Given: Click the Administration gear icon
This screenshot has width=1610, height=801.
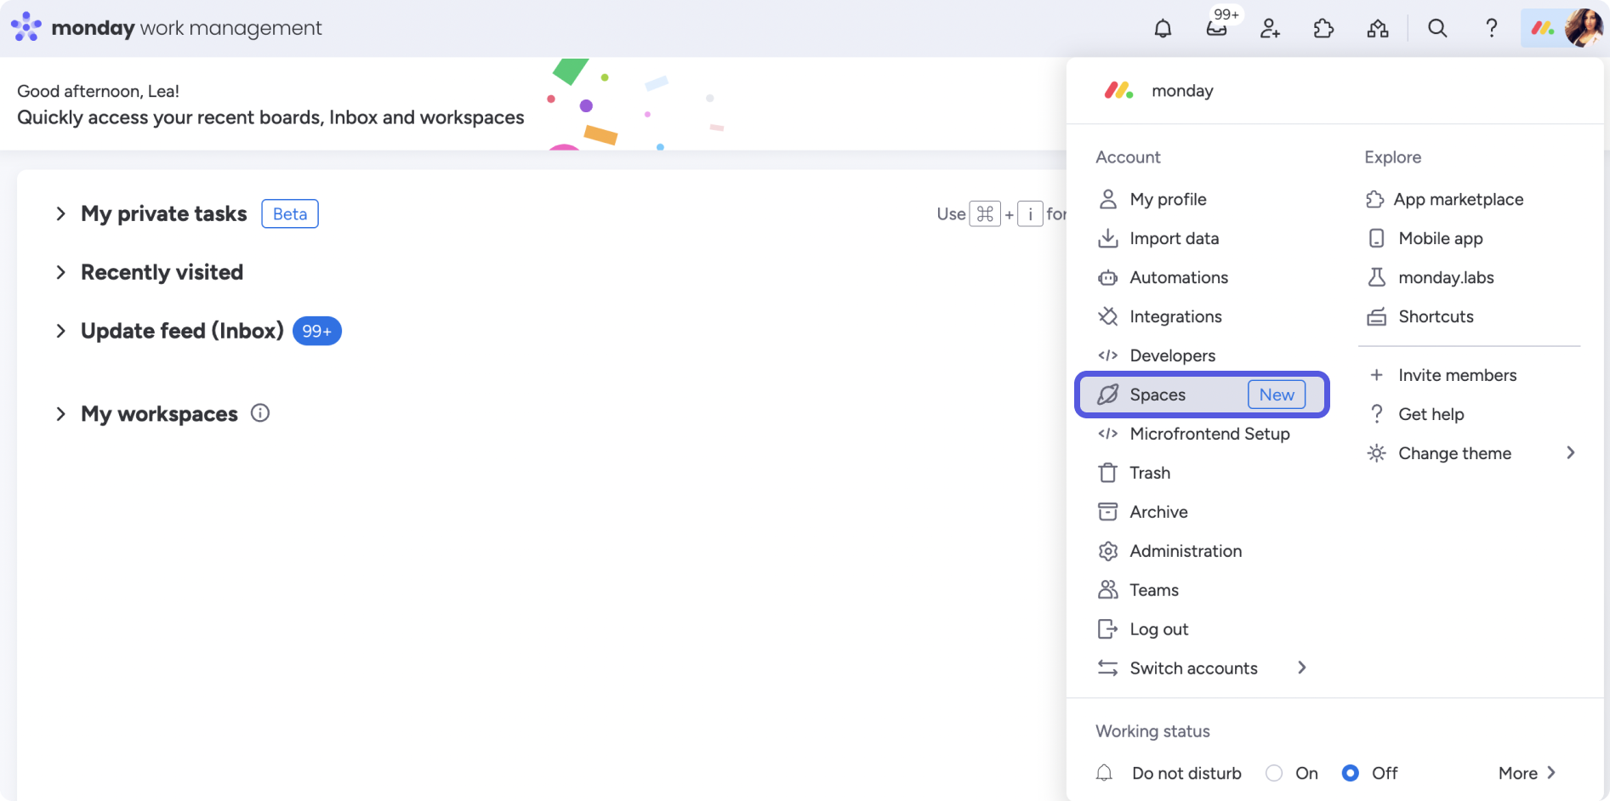Looking at the screenshot, I should pos(1107,551).
